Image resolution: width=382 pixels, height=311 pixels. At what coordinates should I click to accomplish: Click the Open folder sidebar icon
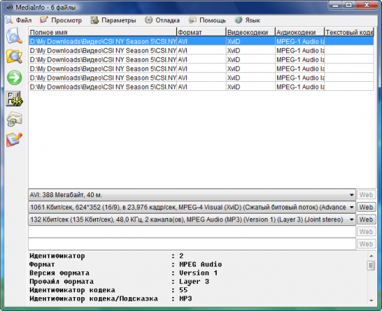pyautogui.click(x=14, y=56)
